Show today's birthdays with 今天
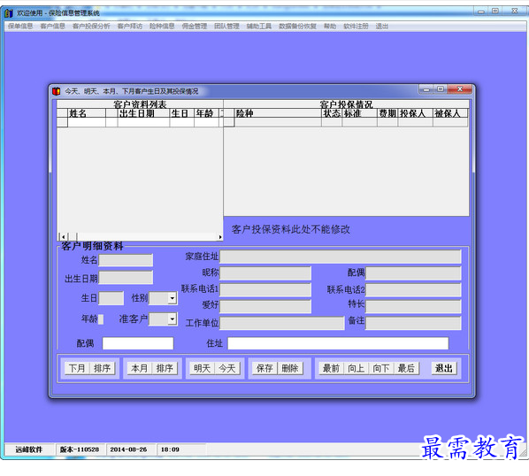 coord(227,368)
